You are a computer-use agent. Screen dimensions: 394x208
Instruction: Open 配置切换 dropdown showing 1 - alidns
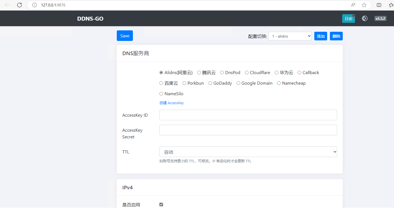tap(290, 36)
